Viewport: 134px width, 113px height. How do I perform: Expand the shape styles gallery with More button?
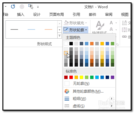[x=60, y=36]
